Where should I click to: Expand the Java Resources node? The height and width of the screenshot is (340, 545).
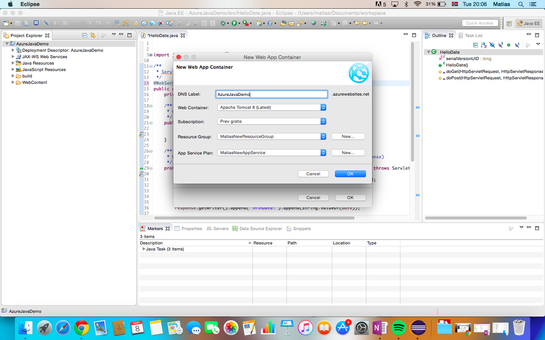point(13,63)
